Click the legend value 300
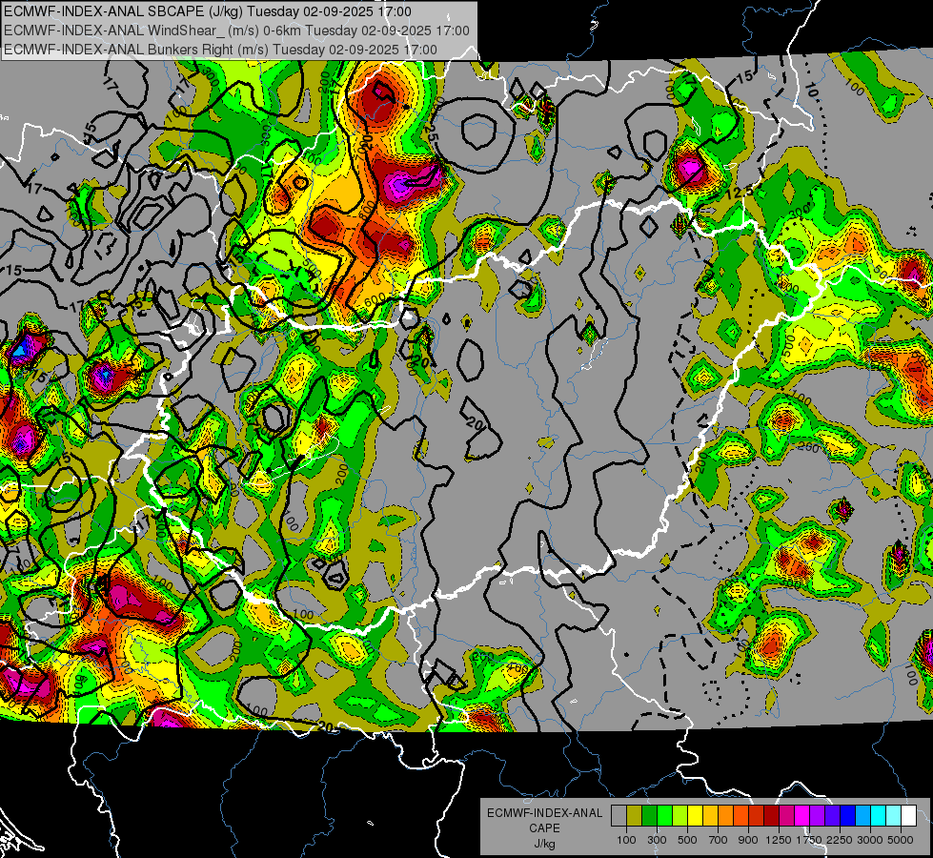 click(657, 840)
